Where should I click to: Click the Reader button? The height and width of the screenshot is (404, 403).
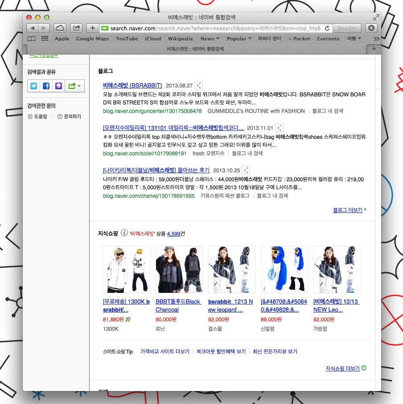coord(347,28)
